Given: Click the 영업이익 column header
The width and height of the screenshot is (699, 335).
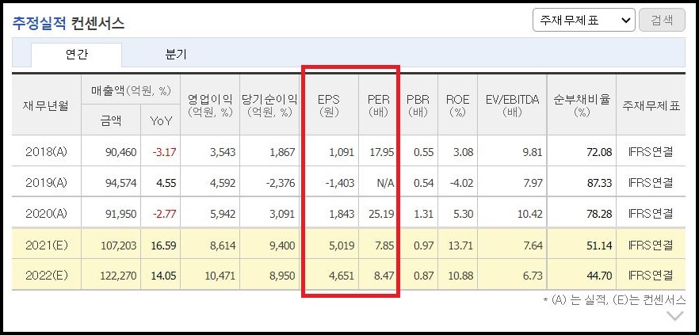Looking at the screenshot, I should [x=210, y=105].
